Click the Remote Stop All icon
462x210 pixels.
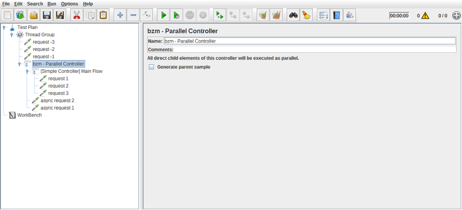point(233,15)
